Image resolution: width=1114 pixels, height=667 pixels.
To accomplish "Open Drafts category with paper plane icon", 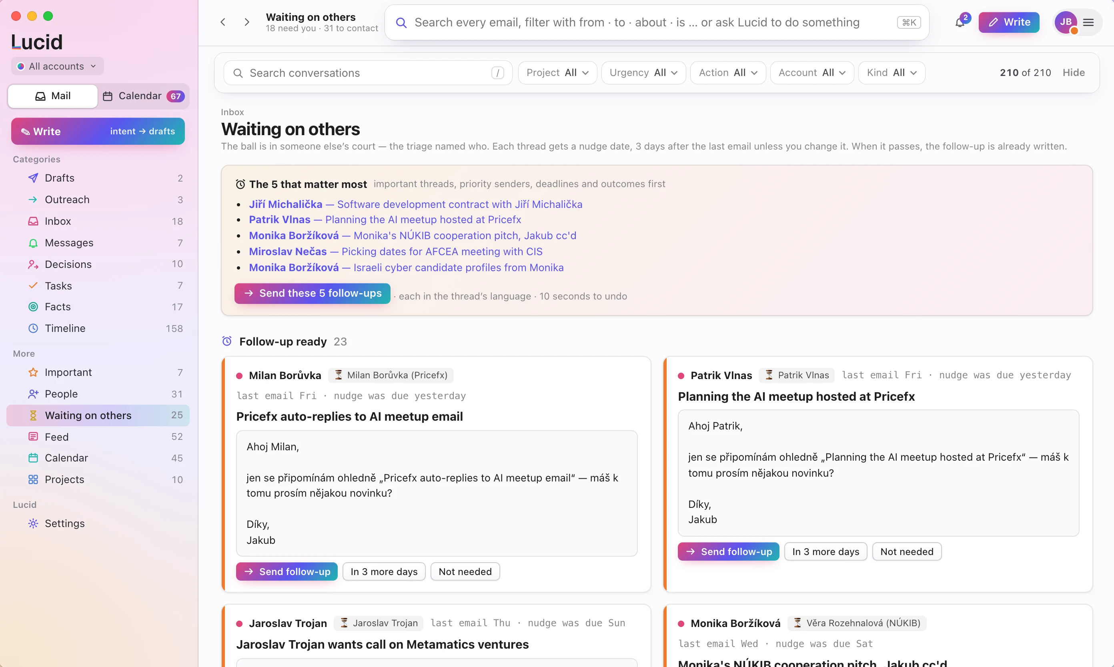I will pyautogui.click(x=98, y=178).
